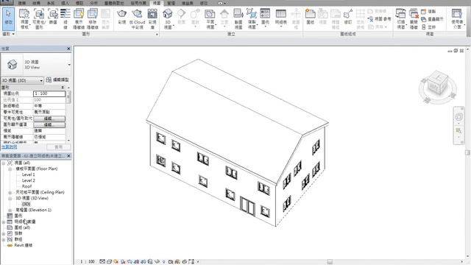
Task: Click the Apply button in Properties
Action: (x=59, y=147)
